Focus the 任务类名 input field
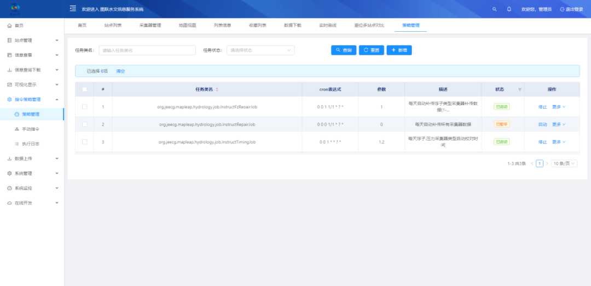Image resolution: width=591 pixels, height=286 pixels. 147,50
